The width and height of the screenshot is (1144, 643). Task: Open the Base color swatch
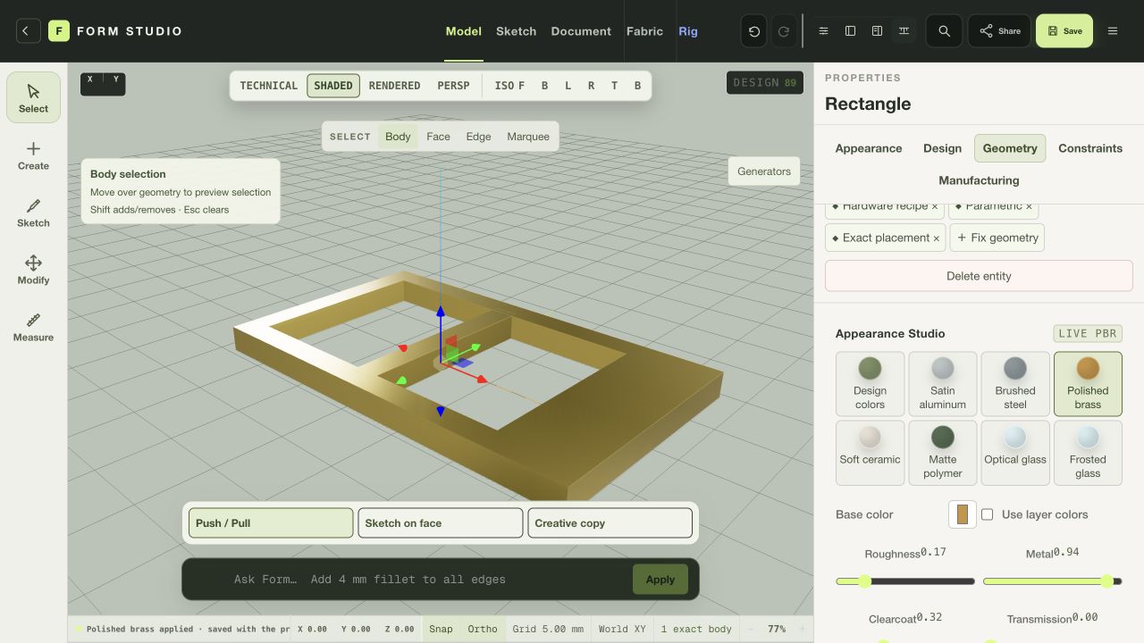click(x=963, y=514)
